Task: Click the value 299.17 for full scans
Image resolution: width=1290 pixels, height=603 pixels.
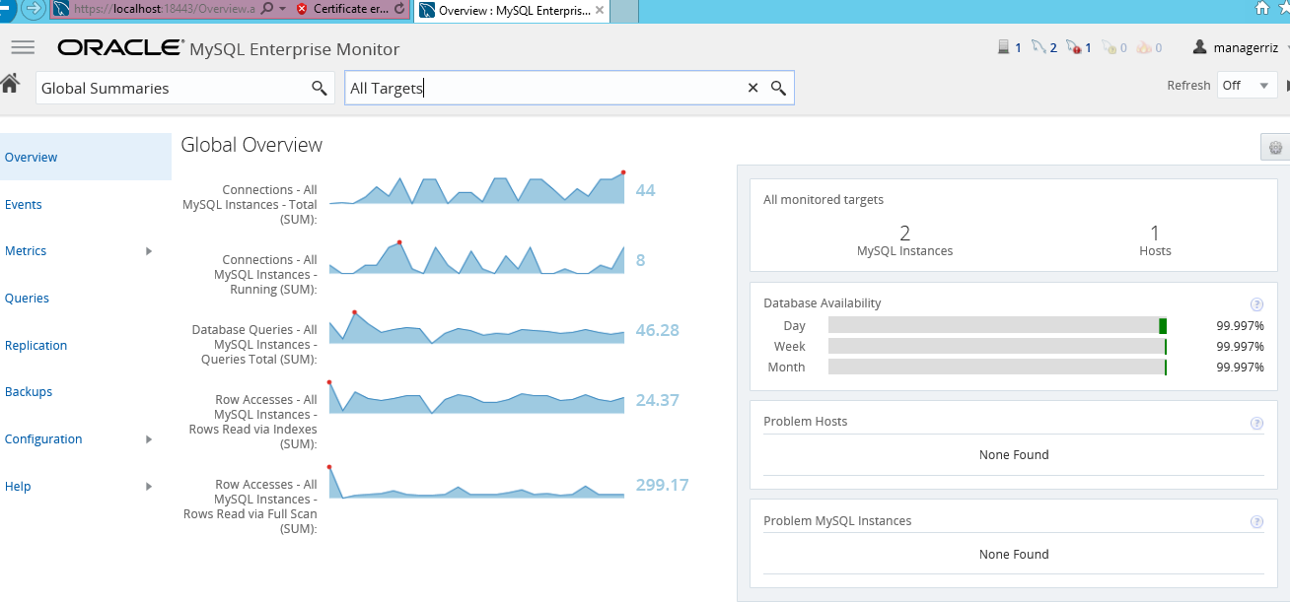Action: [x=662, y=485]
